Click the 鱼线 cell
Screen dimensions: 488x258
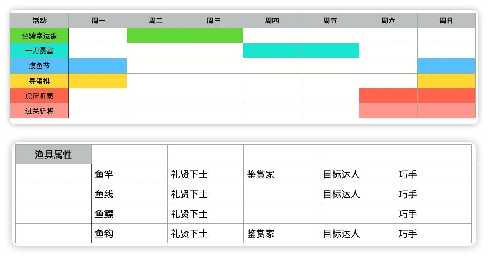(x=104, y=194)
